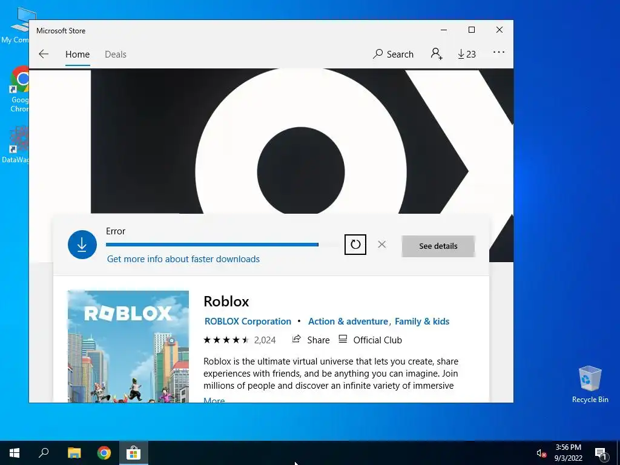Open the Roblox cover thumbnail
Image resolution: width=620 pixels, height=465 pixels.
tap(128, 346)
